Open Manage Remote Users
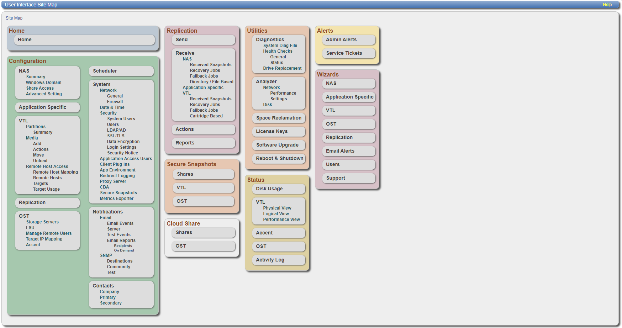The image size is (622, 328). [x=49, y=233]
